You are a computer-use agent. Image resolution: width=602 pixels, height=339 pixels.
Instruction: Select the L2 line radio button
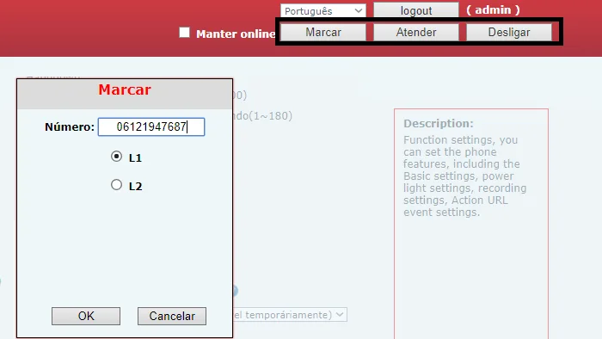click(116, 185)
